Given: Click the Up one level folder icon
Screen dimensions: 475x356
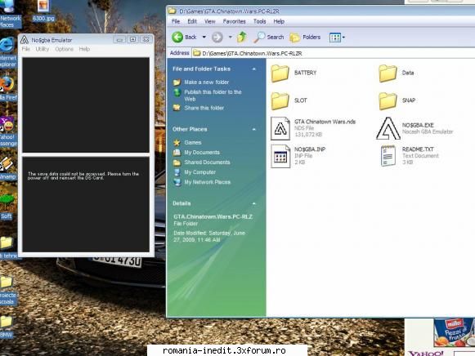Looking at the screenshot, I should click(242, 37).
